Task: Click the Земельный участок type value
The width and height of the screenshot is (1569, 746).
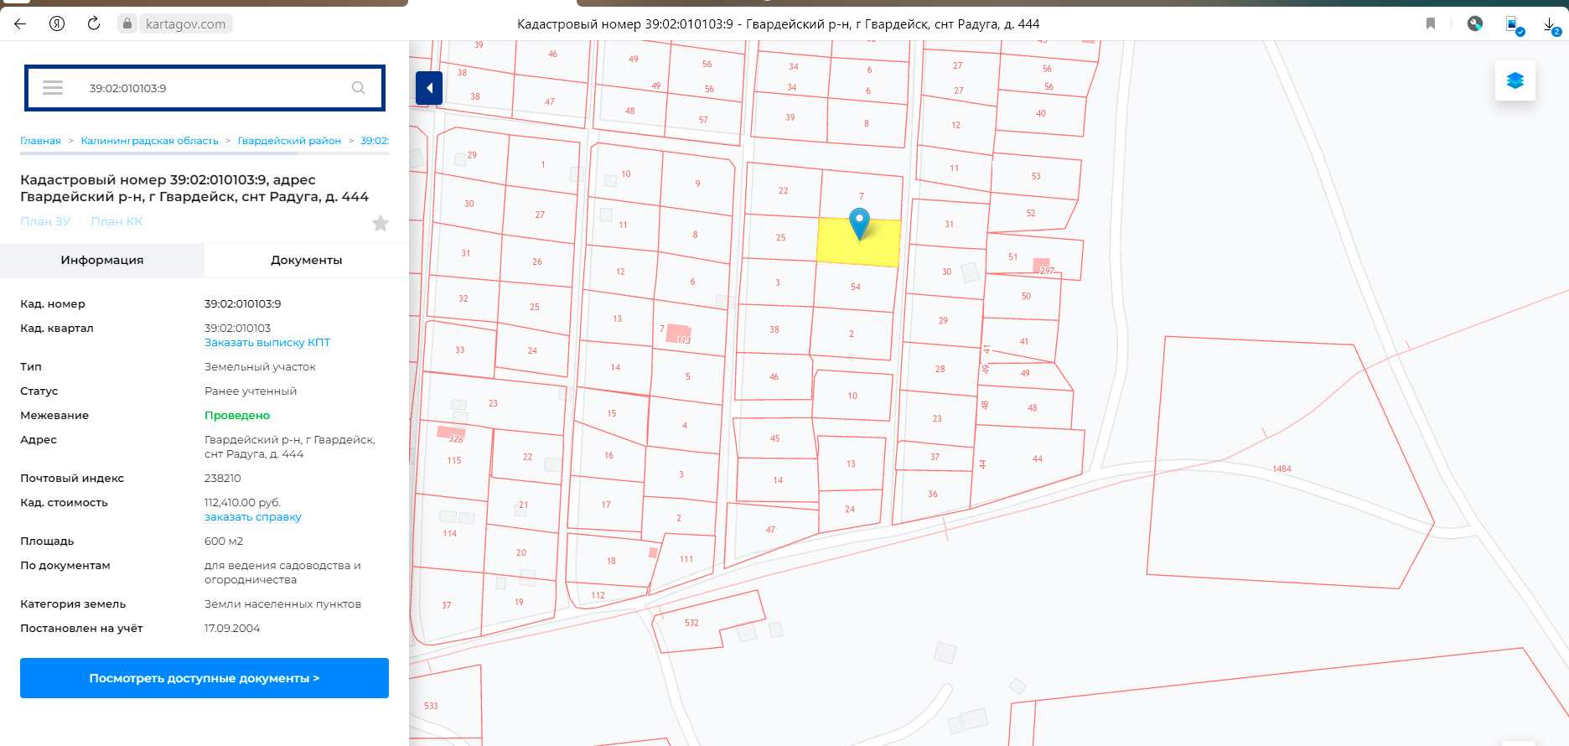Action: click(x=260, y=367)
